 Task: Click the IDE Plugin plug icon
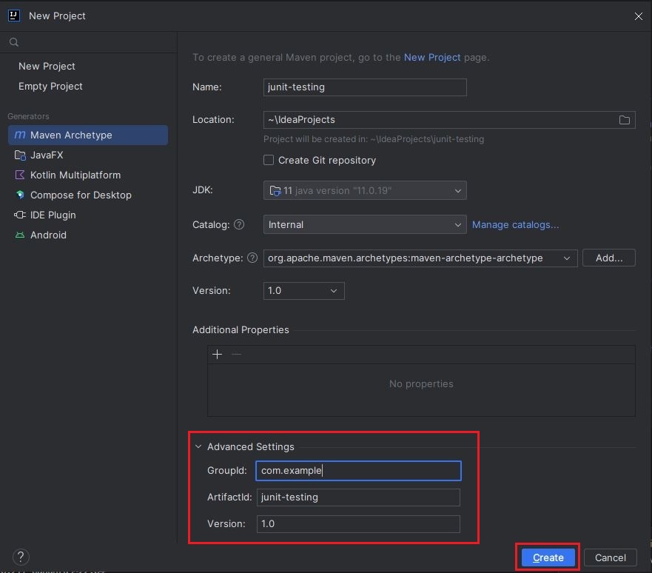point(19,215)
